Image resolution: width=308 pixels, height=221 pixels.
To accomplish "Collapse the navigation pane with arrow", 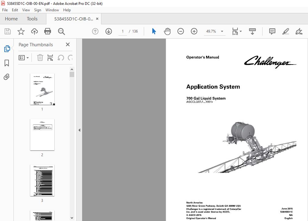I will (79, 130).
